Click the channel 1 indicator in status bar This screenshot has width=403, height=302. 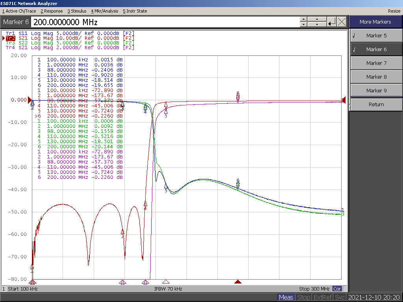point(4,289)
